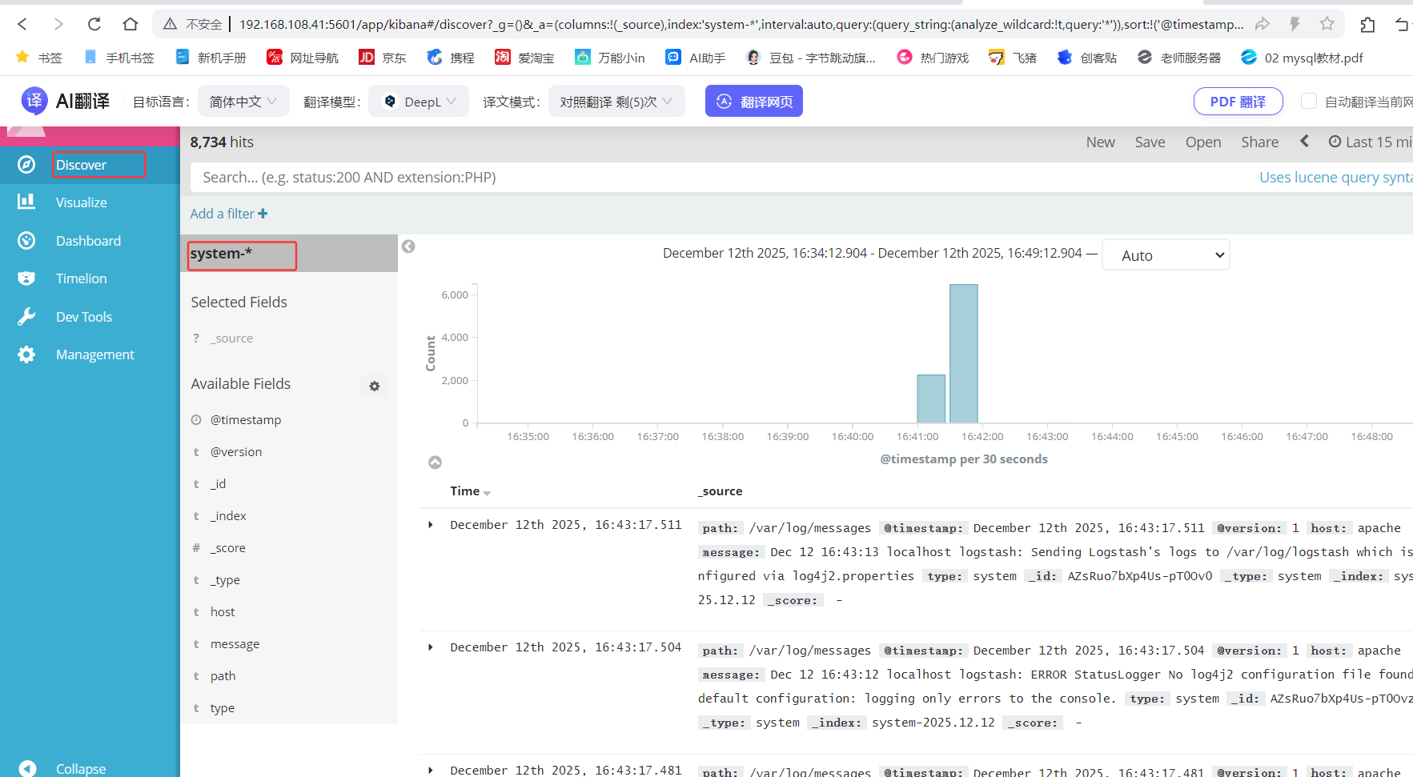Click New in the top menu
This screenshot has width=1413, height=777.
(1100, 142)
